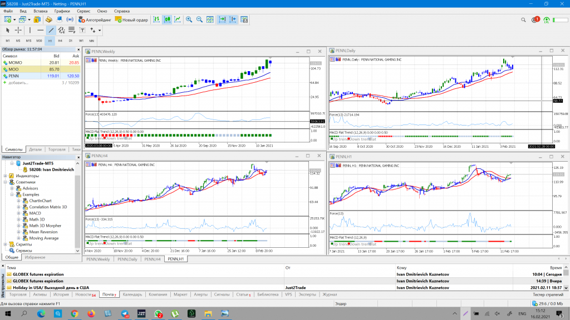Open the Новости tab in toolbox
The height and width of the screenshot is (320, 570).
pyautogui.click(x=85, y=294)
